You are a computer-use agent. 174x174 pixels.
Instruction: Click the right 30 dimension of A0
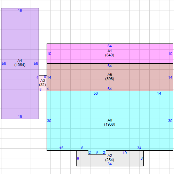pyautogui.click(x=170, y=121)
